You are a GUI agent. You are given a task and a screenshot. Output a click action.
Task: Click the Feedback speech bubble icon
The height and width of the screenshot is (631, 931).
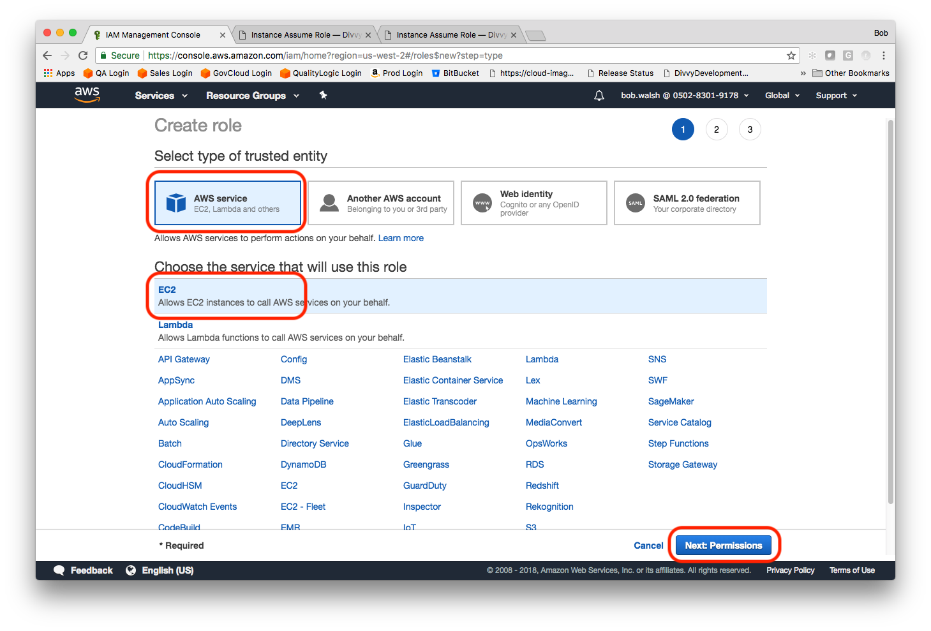(59, 570)
